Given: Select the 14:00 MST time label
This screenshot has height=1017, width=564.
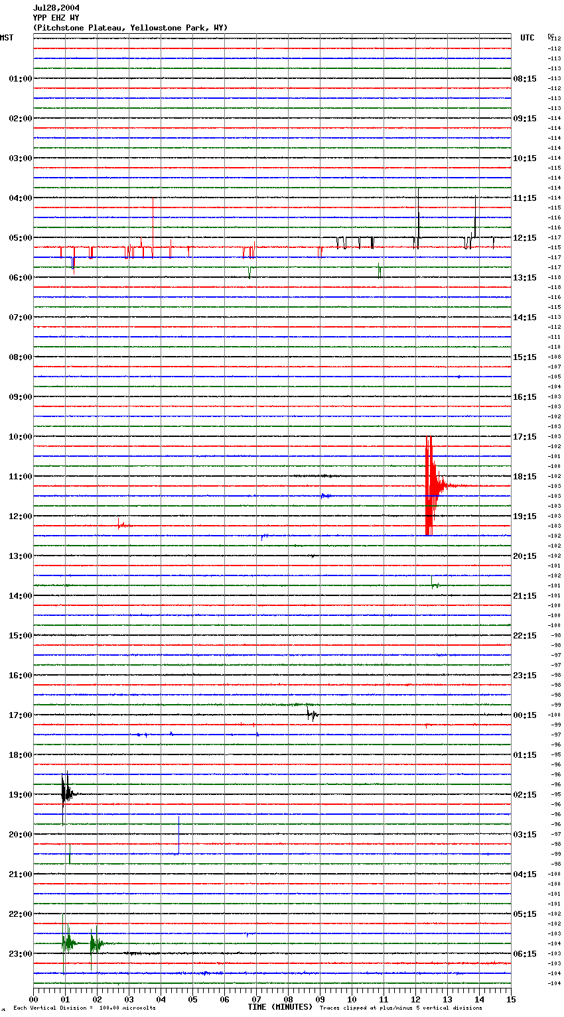Looking at the screenshot, I should (x=20, y=596).
